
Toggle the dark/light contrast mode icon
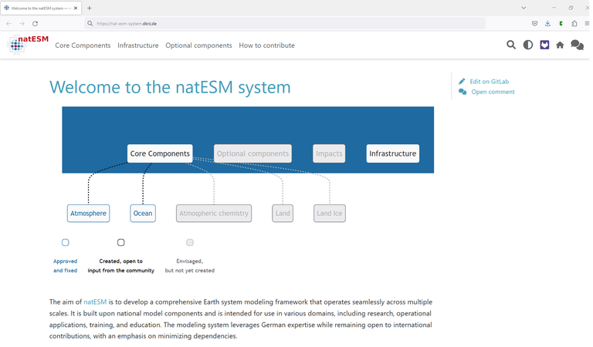528,45
